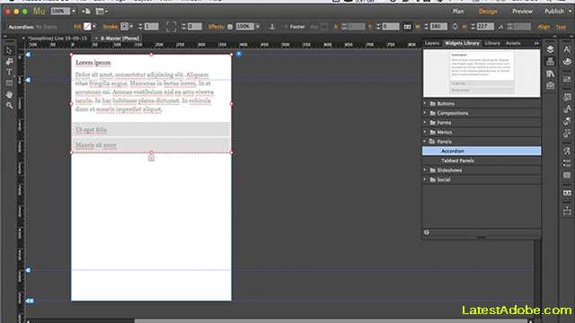Screen dimensions: 575x323
Task: Switch to the Assets tab
Action: click(513, 43)
